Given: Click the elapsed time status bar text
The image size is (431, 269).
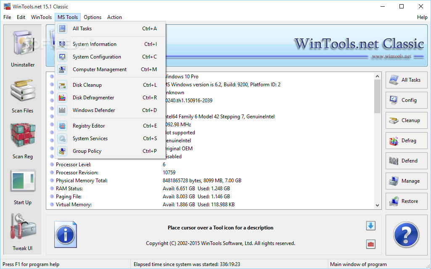Looking at the screenshot, I should (187, 264).
